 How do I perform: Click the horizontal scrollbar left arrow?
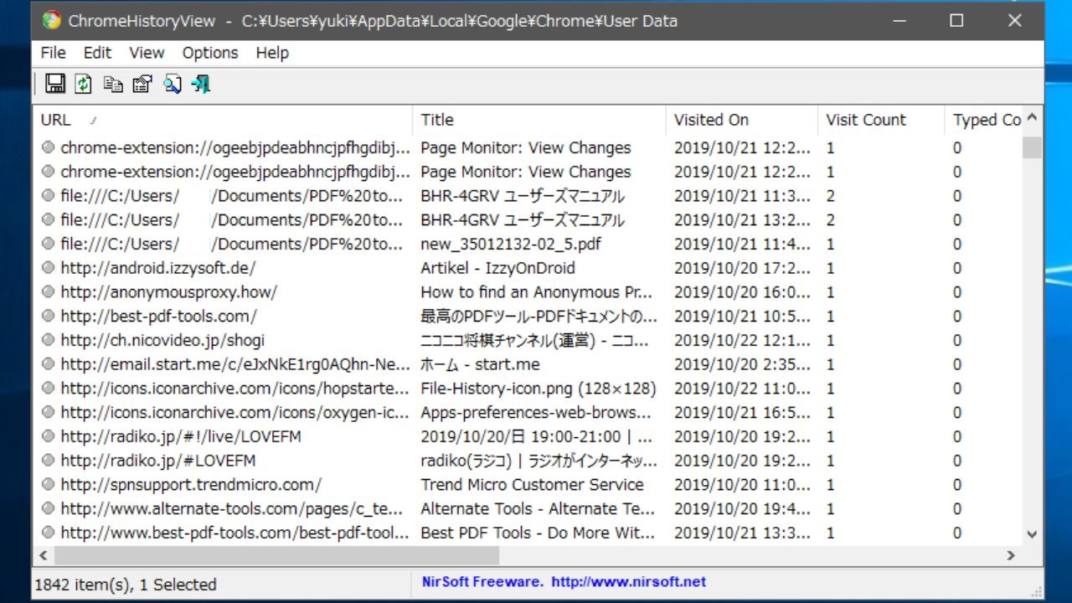click(x=44, y=555)
